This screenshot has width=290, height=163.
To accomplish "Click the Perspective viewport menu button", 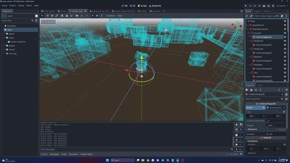I will click(x=48, y=22).
